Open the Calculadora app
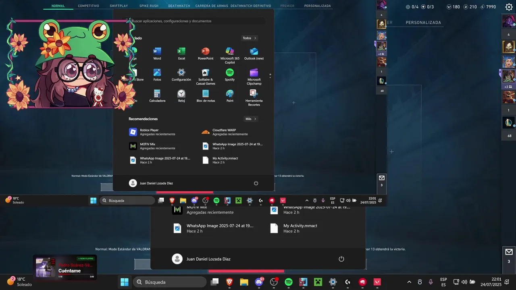 coord(157,96)
